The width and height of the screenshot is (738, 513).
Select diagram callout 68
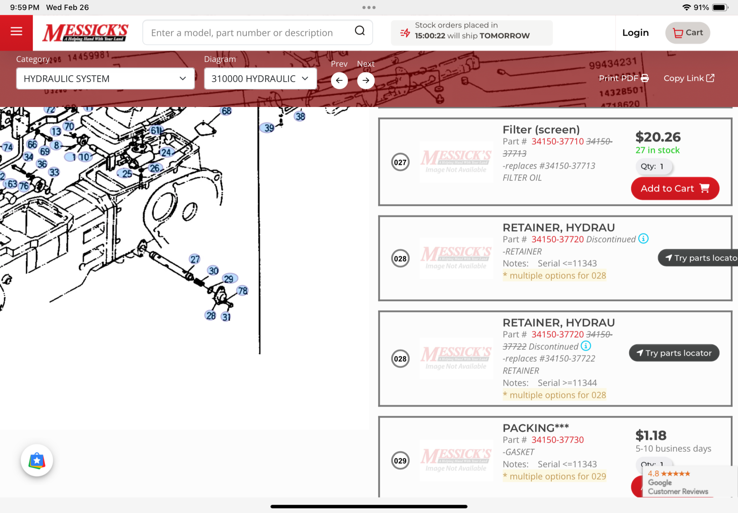click(226, 111)
